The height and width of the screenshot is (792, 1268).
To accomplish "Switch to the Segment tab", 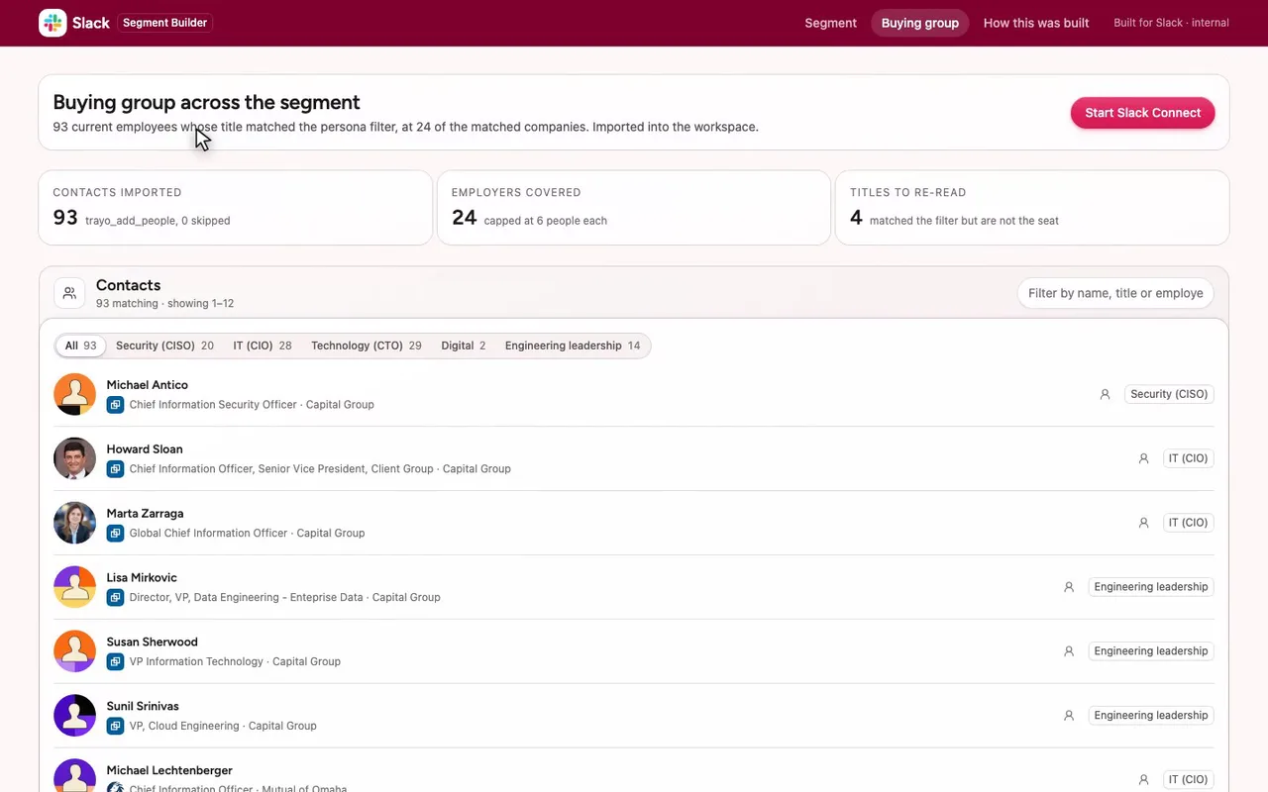I will tap(830, 23).
